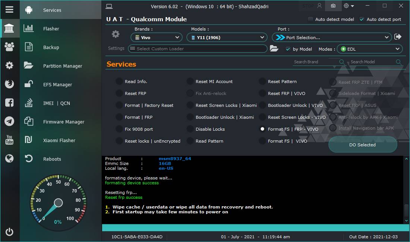This screenshot has height=242, width=410.
Task: Click the screenshot camera icon
Action: [x=333, y=6]
